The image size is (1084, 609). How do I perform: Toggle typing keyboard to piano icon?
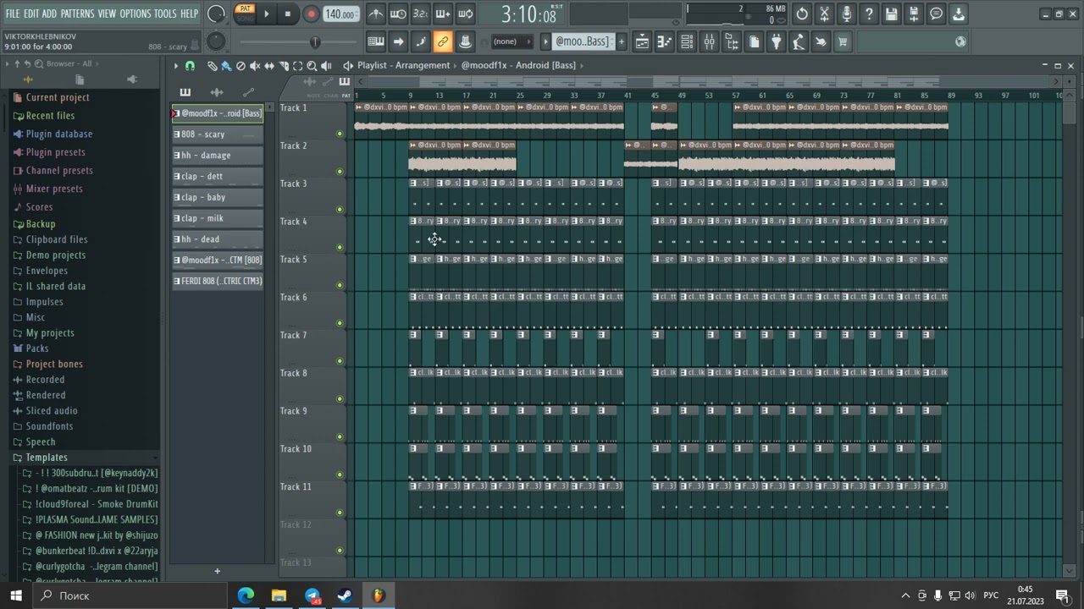coord(376,41)
